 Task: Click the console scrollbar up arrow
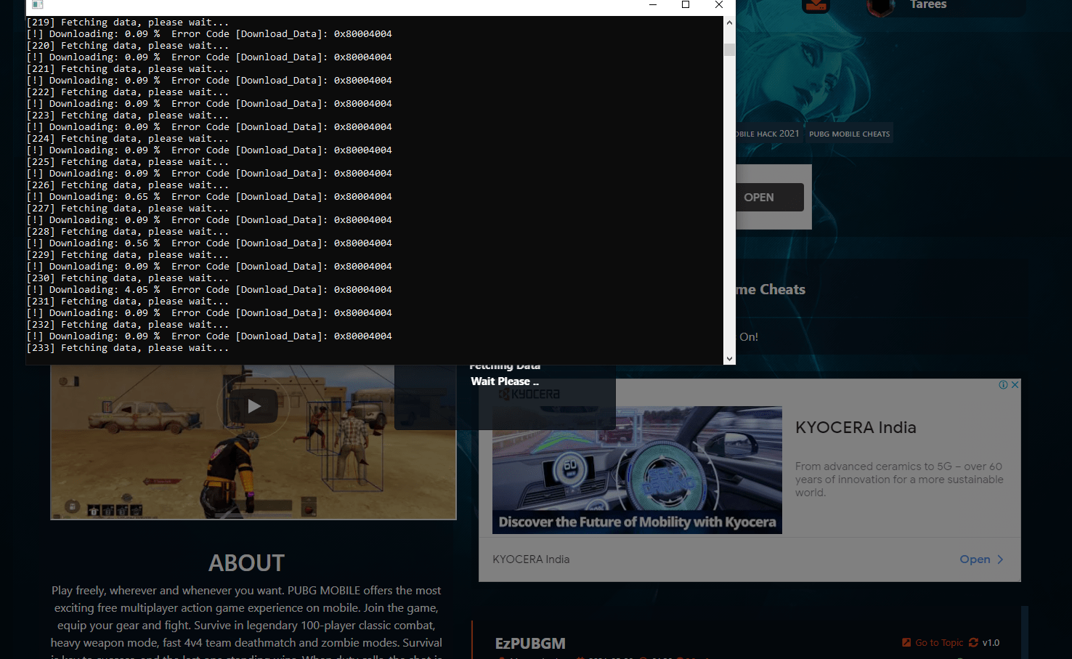click(729, 23)
